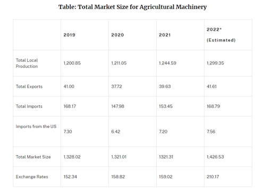Select the 2021 column header
The width and height of the screenshot is (270, 192).
pyautogui.click(x=165, y=35)
